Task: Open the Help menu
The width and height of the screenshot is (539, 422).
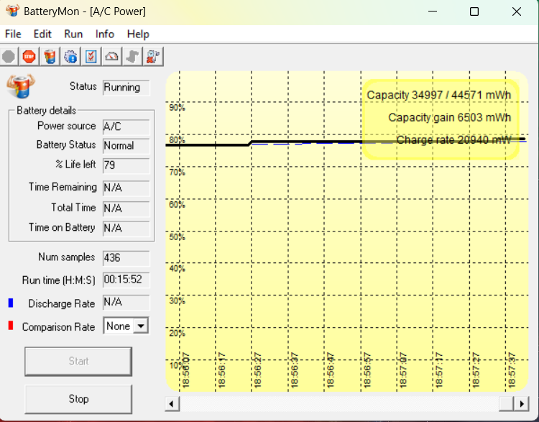Action: coord(138,34)
